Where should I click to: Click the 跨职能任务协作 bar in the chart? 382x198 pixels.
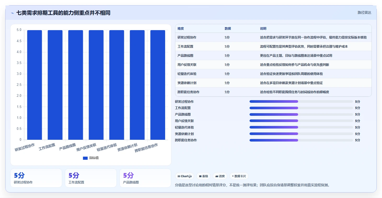[x=158, y=85]
